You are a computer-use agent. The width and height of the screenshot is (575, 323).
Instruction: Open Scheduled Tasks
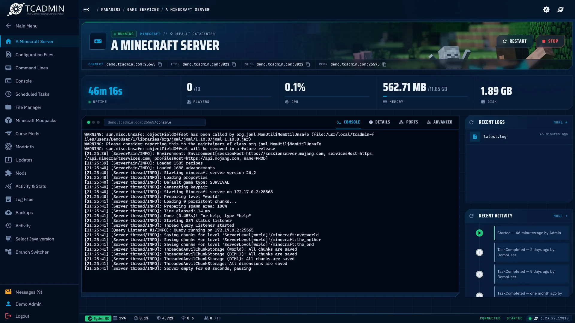pyautogui.click(x=39, y=94)
